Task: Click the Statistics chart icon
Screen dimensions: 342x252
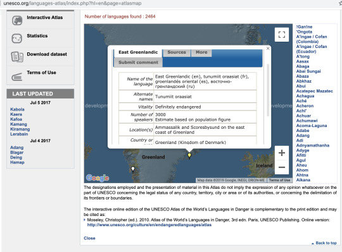Action: click(17, 39)
